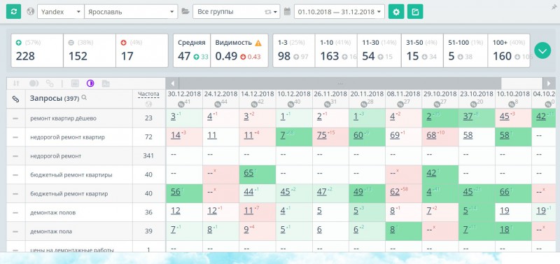Toggle the pill switch in table toolbar
Screen dimensions: 560x264
(x=34, y=83)
